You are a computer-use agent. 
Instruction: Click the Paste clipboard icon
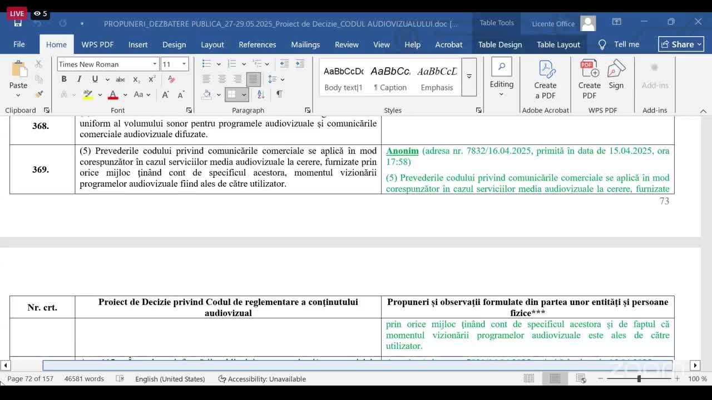(18, 70)
